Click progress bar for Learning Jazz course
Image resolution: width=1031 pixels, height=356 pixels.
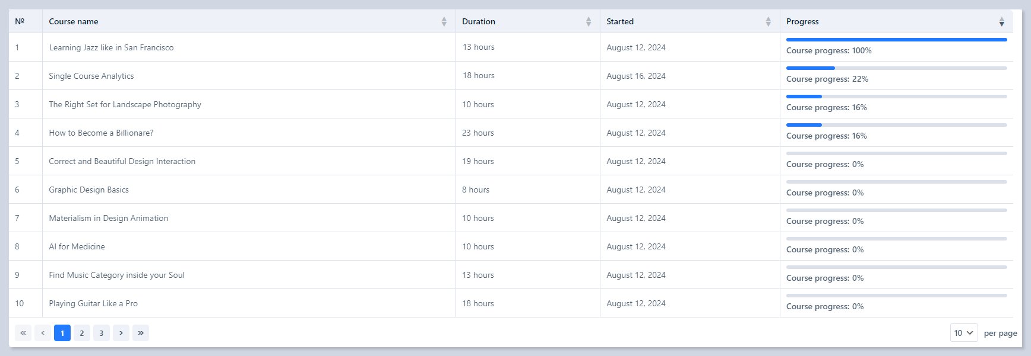tap(896, 40)
